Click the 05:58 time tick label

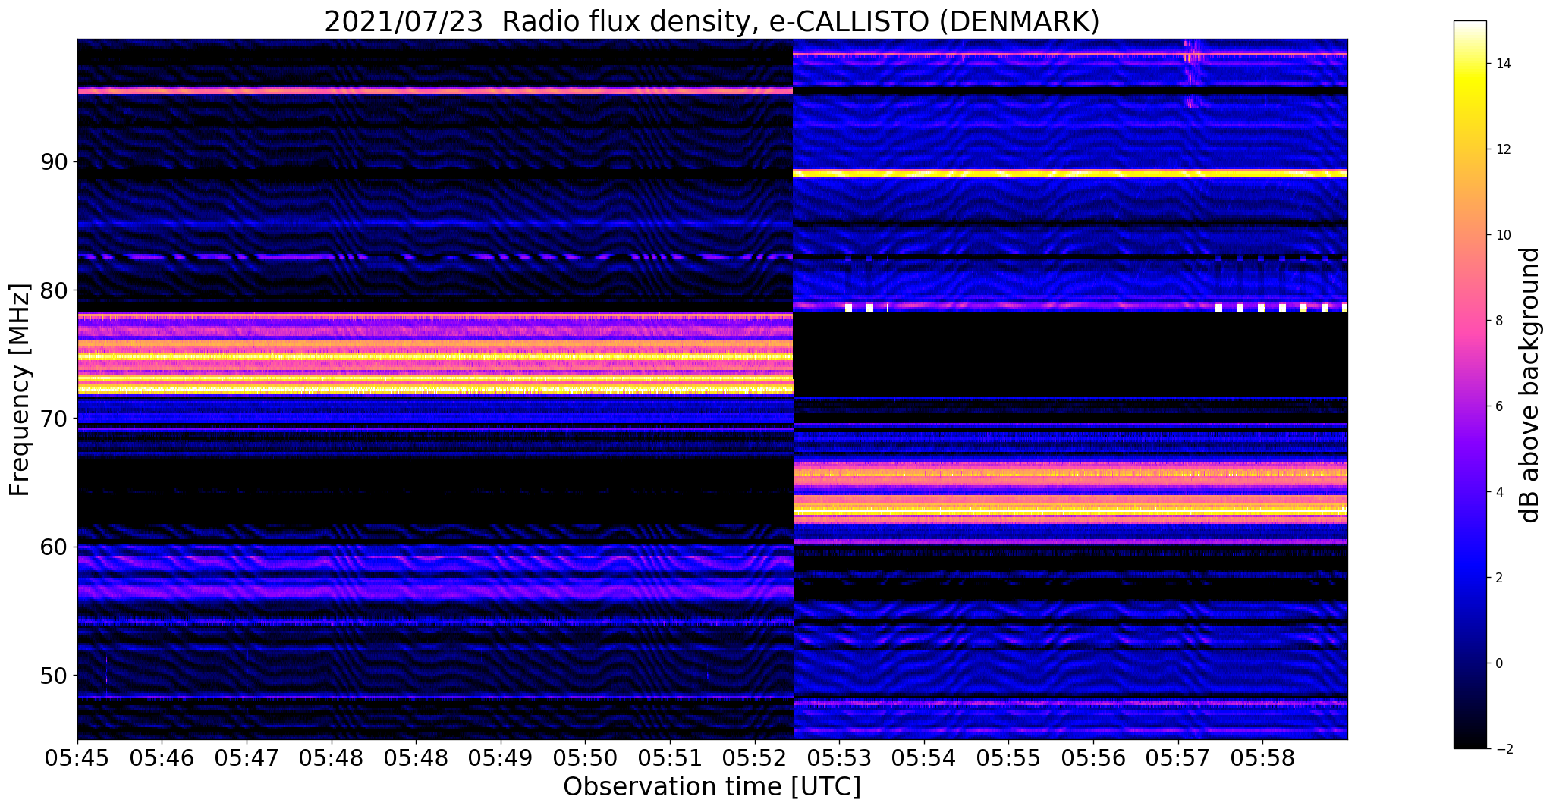click(1262, 757)
